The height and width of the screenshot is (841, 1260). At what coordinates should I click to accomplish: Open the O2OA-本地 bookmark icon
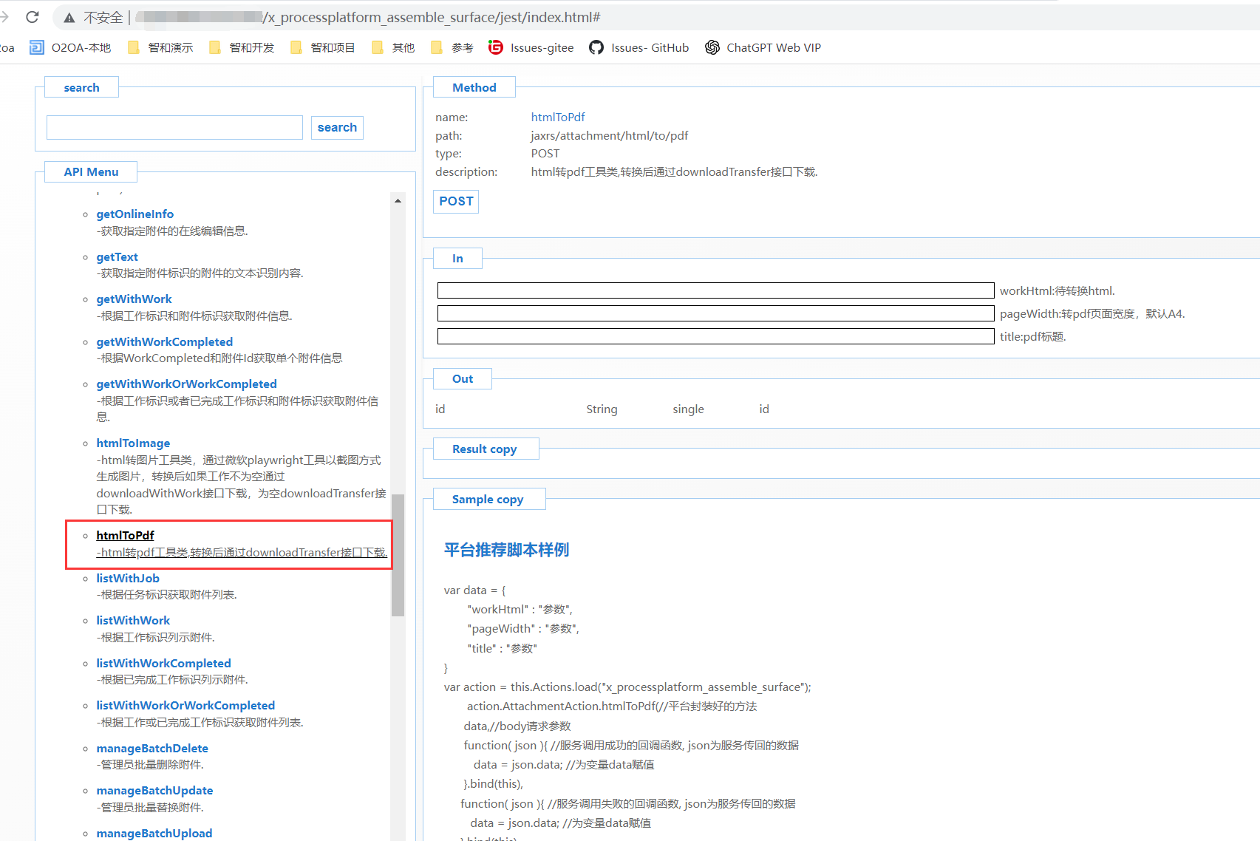click(x=37, y=48)
